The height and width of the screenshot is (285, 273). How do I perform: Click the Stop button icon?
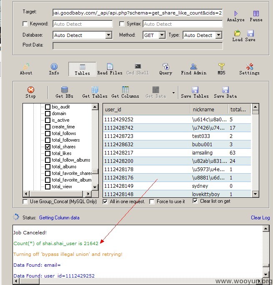[x=31, y=90]
